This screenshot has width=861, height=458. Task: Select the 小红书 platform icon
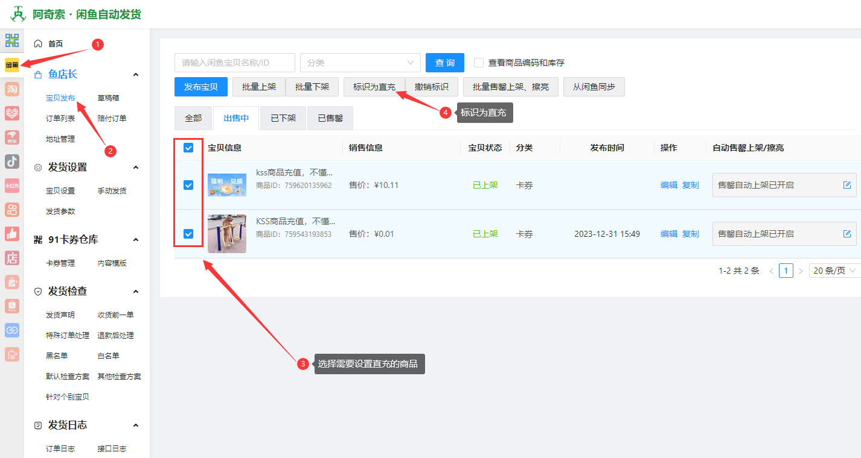[x=12, y=185]
